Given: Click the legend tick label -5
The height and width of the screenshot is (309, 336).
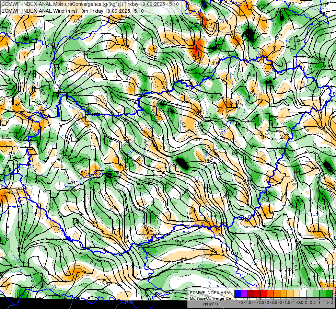Looking at the screenshot, I should pyautogui.click(x=241, y=302).
